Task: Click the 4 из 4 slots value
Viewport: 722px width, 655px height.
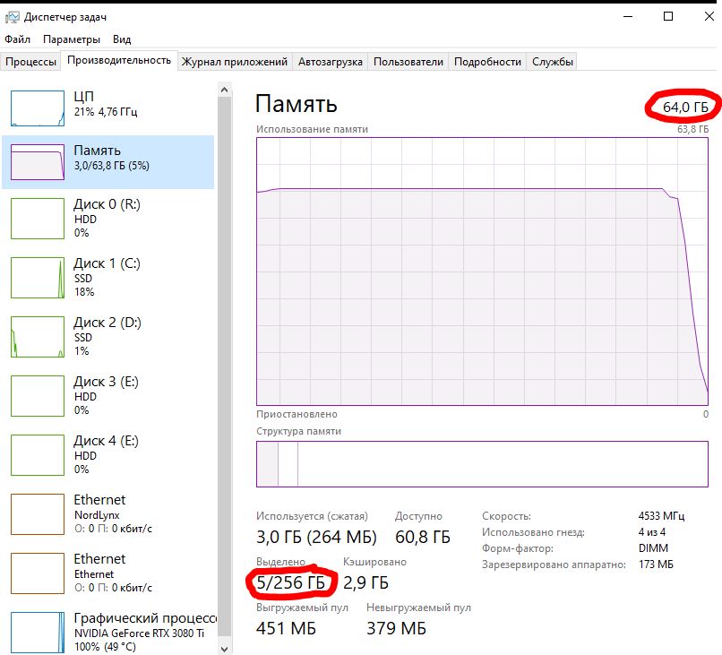Action: pyautogui.click(x=651, y=532)
